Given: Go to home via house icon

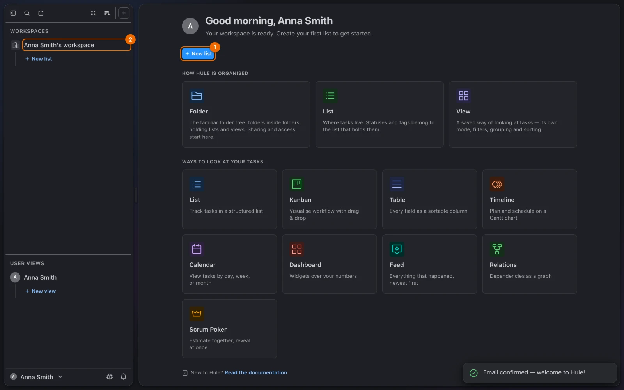Looking at the screenshot, I should (41, 13).
